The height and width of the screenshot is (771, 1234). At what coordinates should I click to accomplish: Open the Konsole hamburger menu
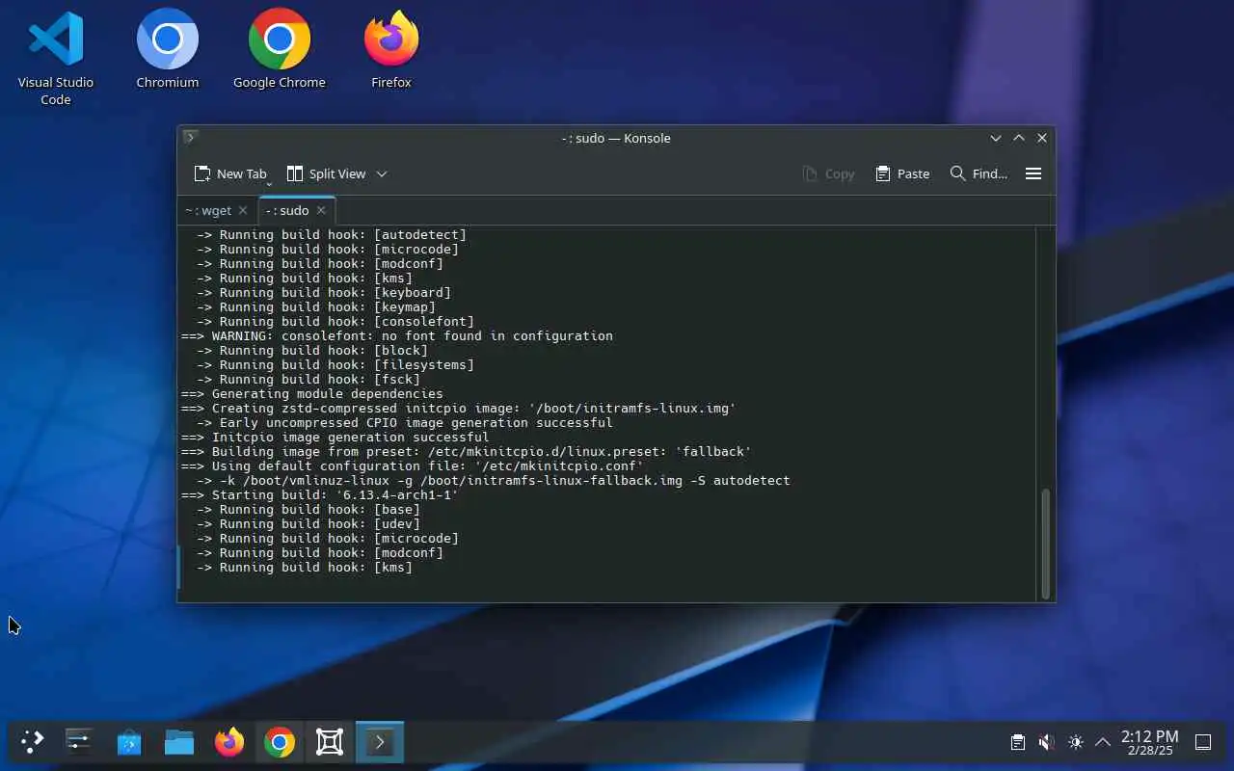click(x=1033, y=173)
